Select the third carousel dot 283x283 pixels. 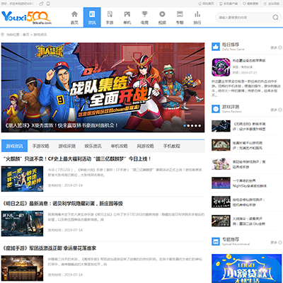coord(192,126)
